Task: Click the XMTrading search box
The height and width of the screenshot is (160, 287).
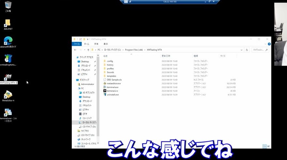Action: [260, 50]
